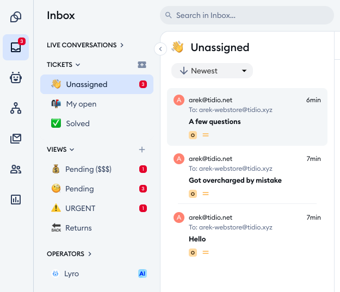Expand the Live Conversations section
Viewport: 340px width, 292px height.
tap(85, 45)
